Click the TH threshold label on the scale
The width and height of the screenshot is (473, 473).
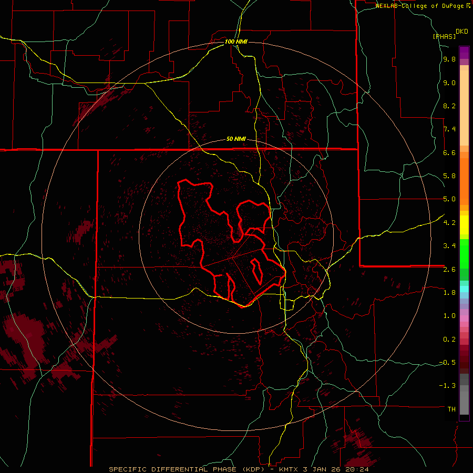451,409
